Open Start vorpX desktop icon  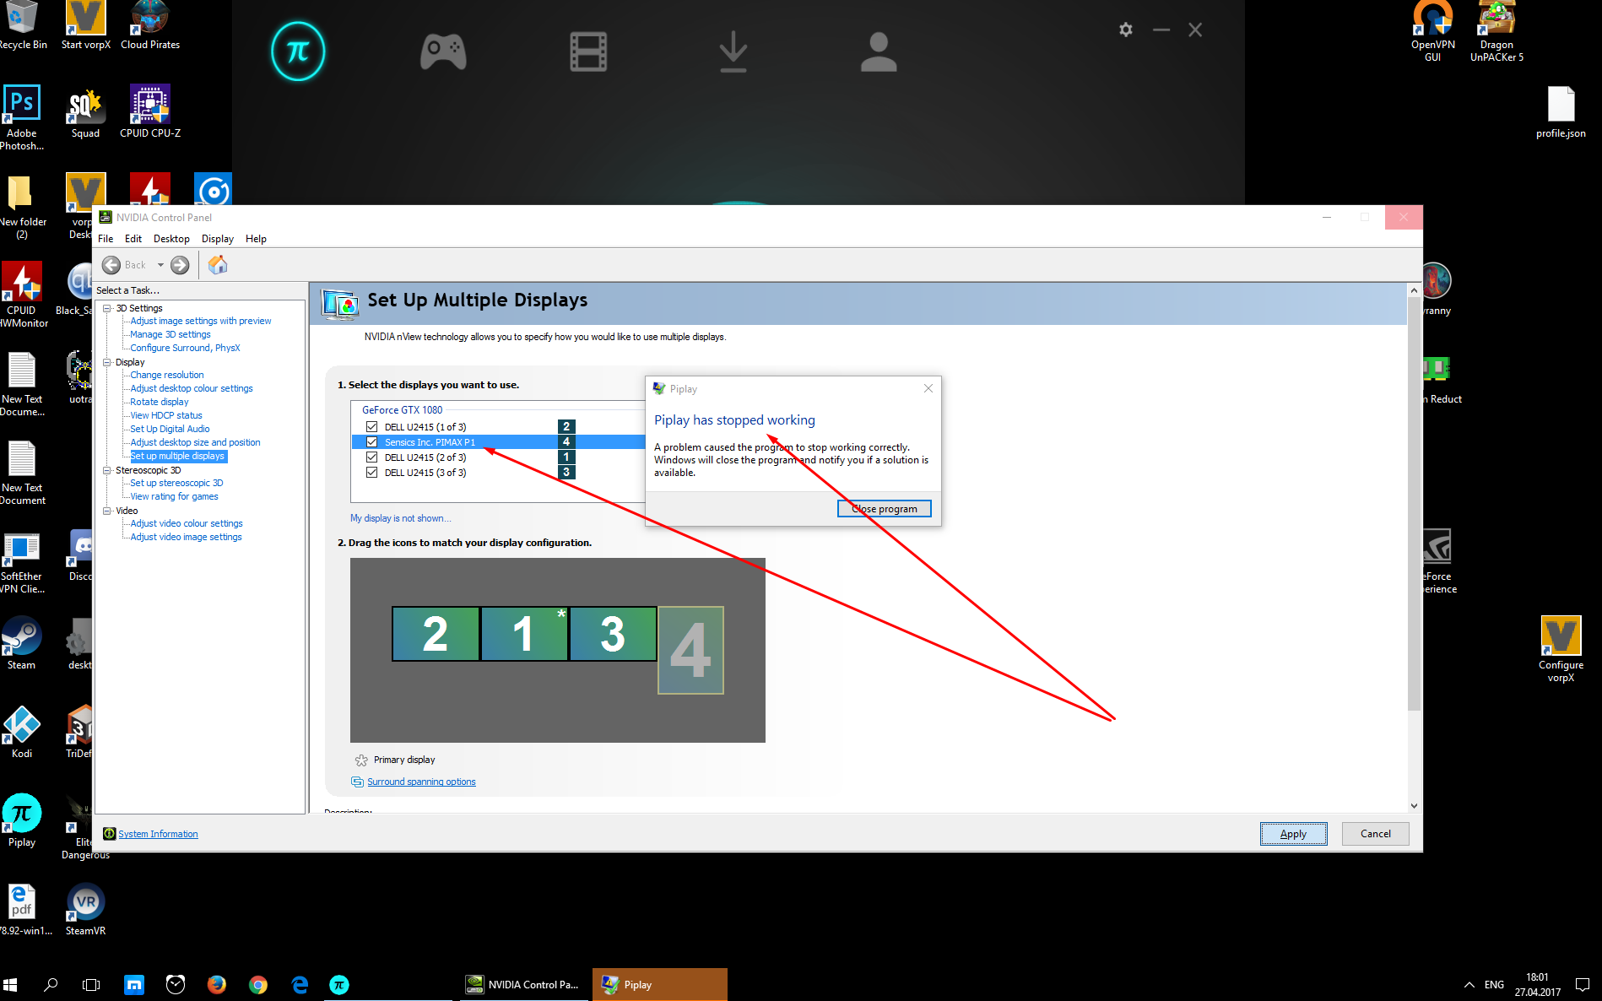[x=85, y=25]
